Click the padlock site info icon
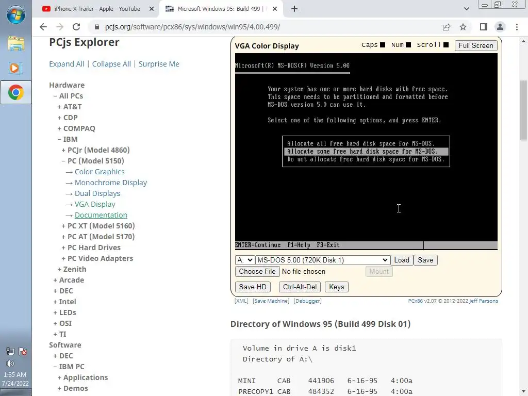 [96, 27]
